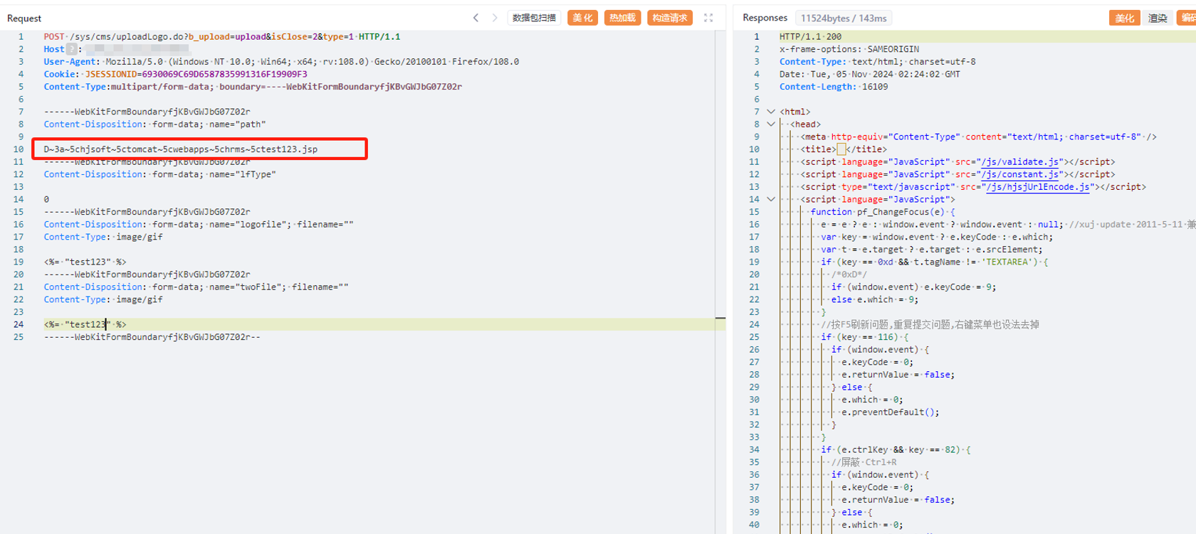Click the Content-Disposition name="lfType" line

pyautogui.click(x=159, y=174)
